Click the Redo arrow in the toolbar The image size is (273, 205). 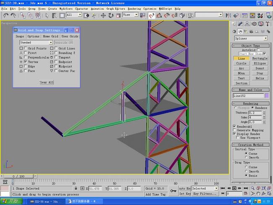point(13,16)
